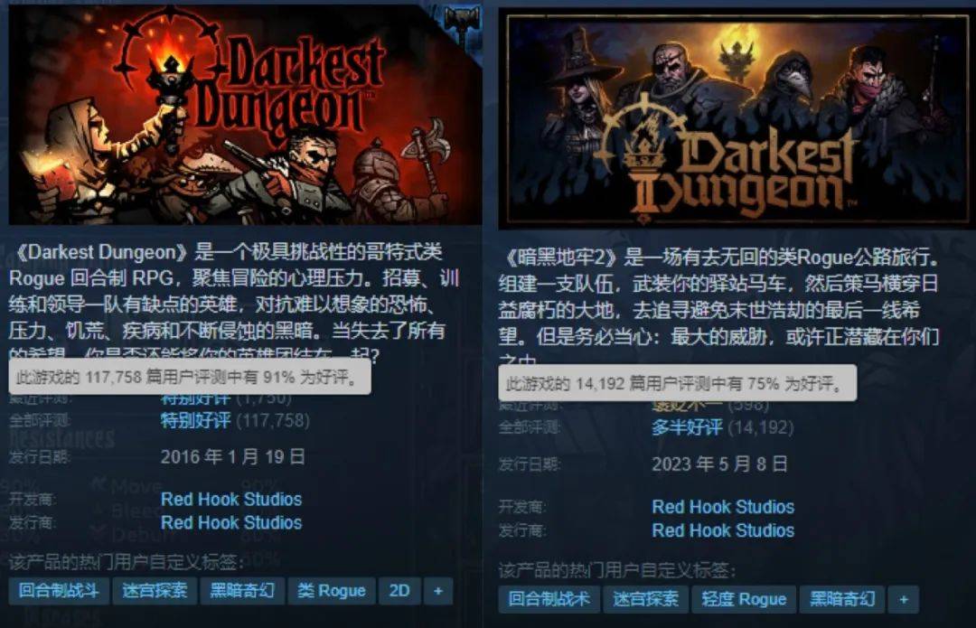Image resolution: width=976 pixels, height=628 pixels.
Task: Expand more tags with left plus button
Action: point(438,591)
